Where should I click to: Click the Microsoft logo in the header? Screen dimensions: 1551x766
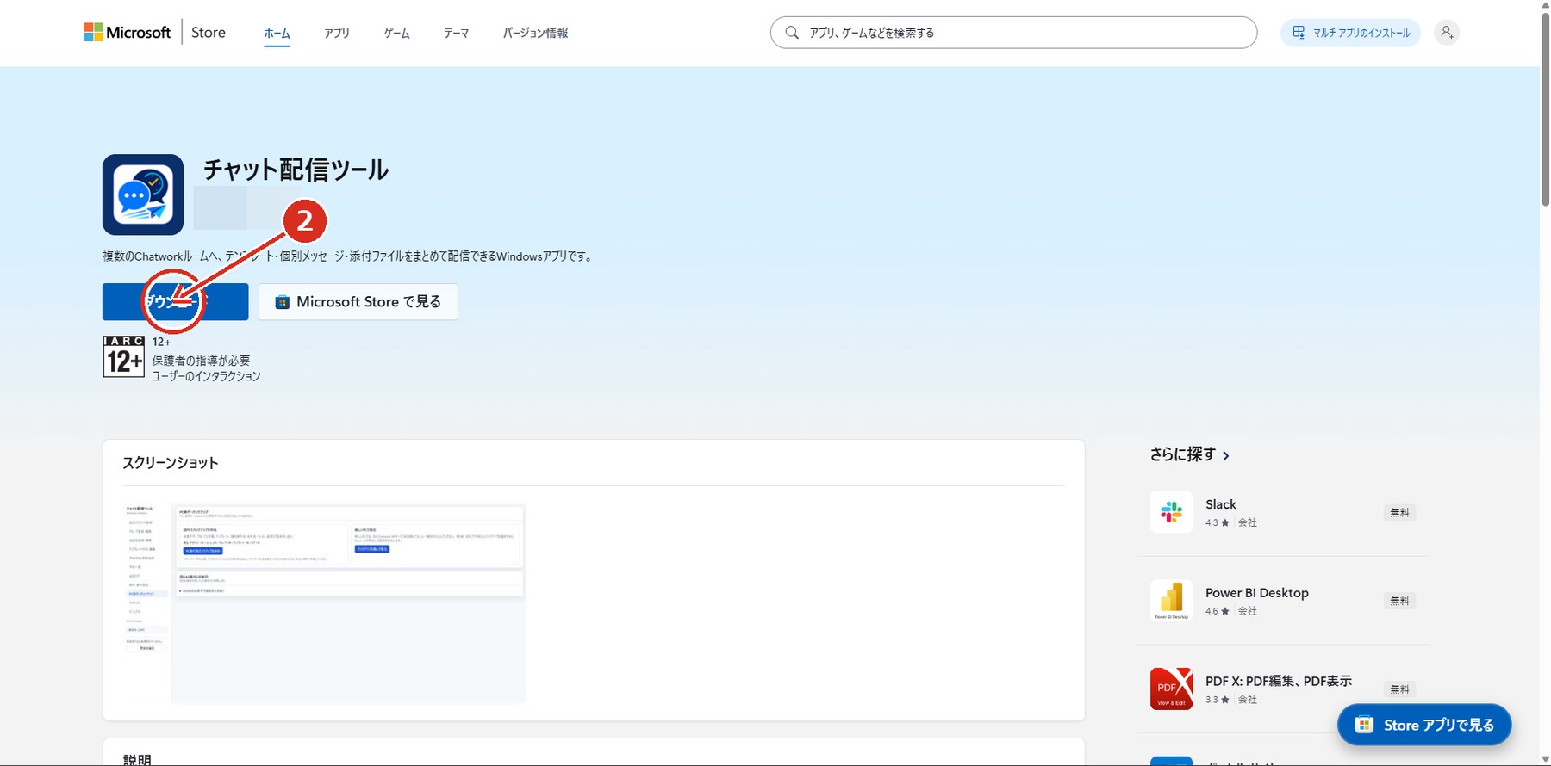point(128,33)
